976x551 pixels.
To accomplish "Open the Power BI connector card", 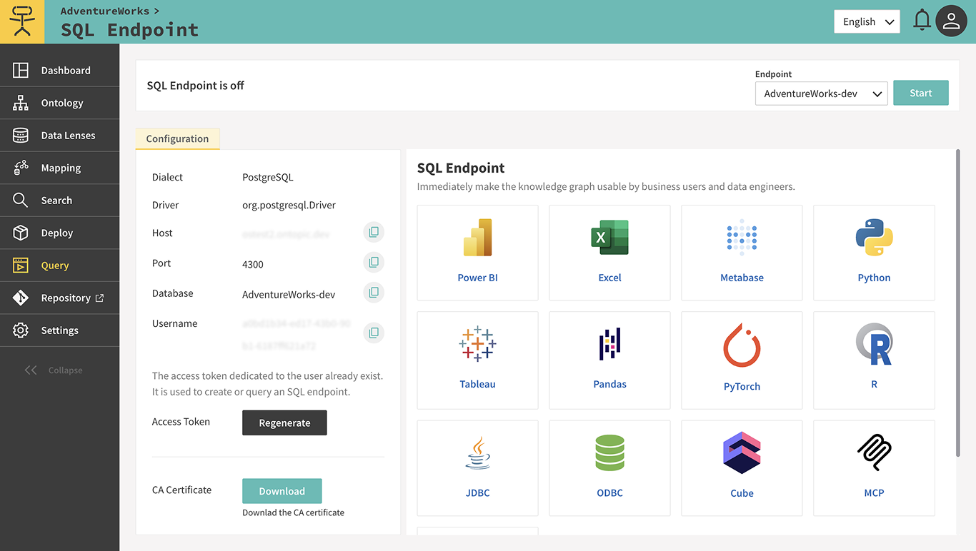I will [477, 253].
